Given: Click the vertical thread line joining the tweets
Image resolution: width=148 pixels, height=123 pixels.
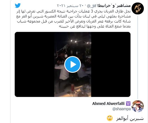Looking at the screenshot, I should [x=138, y=57].
